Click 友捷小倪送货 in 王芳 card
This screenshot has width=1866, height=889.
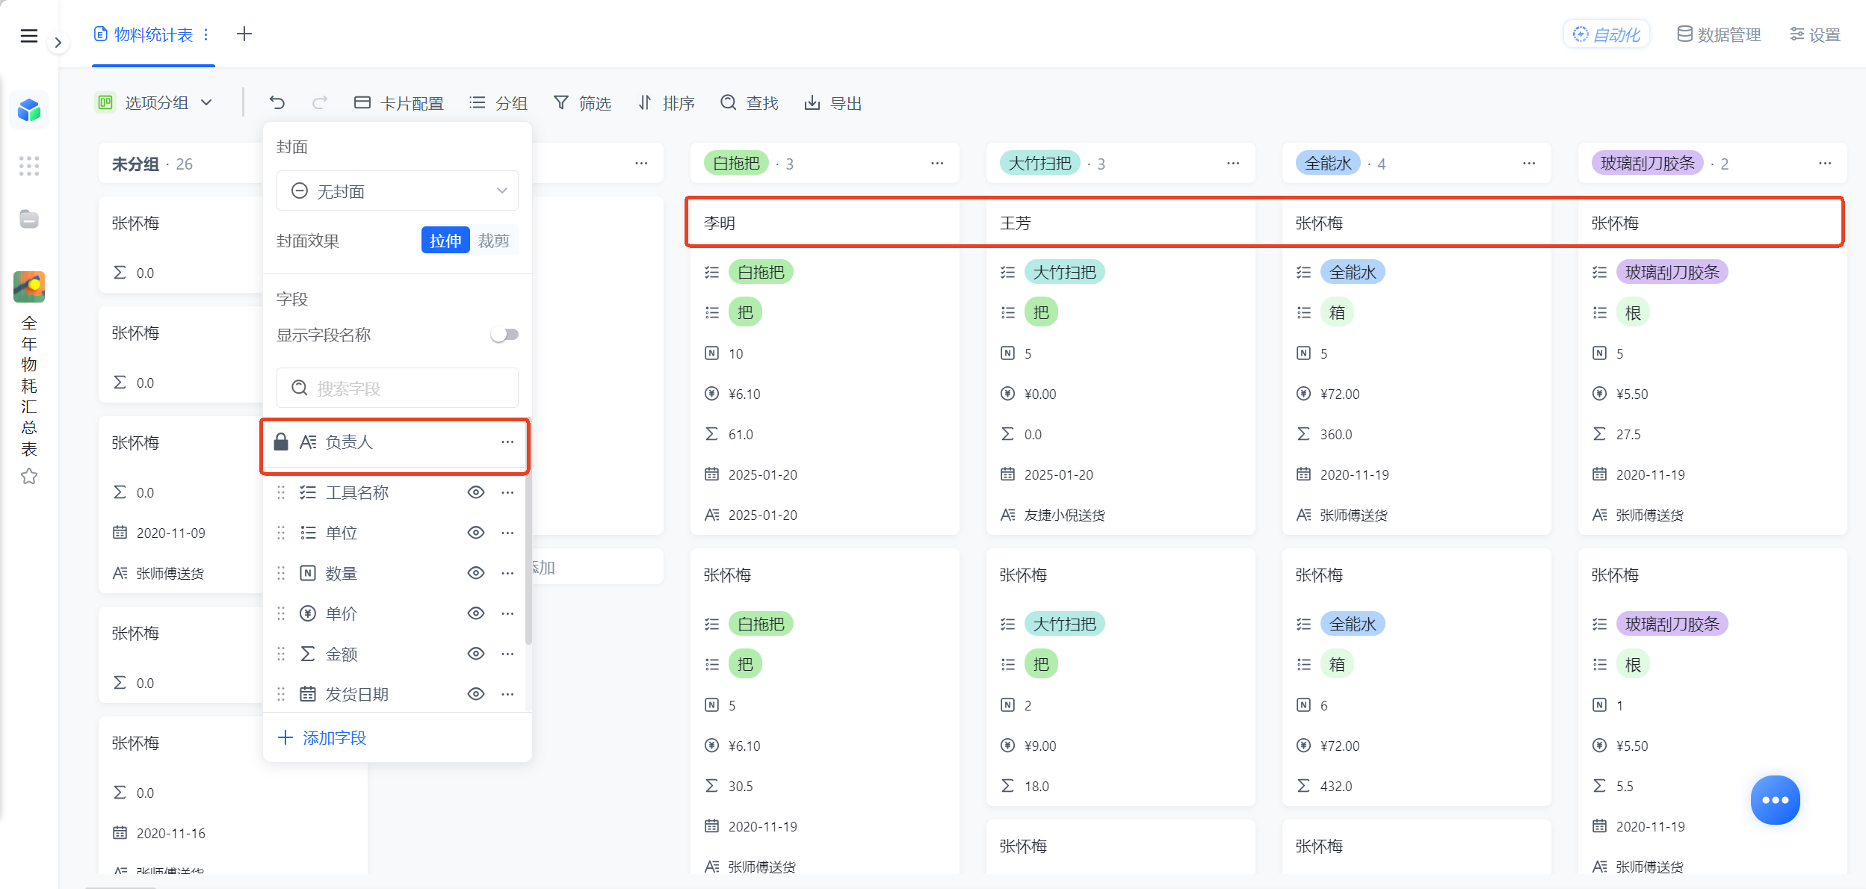(1064, 515)
